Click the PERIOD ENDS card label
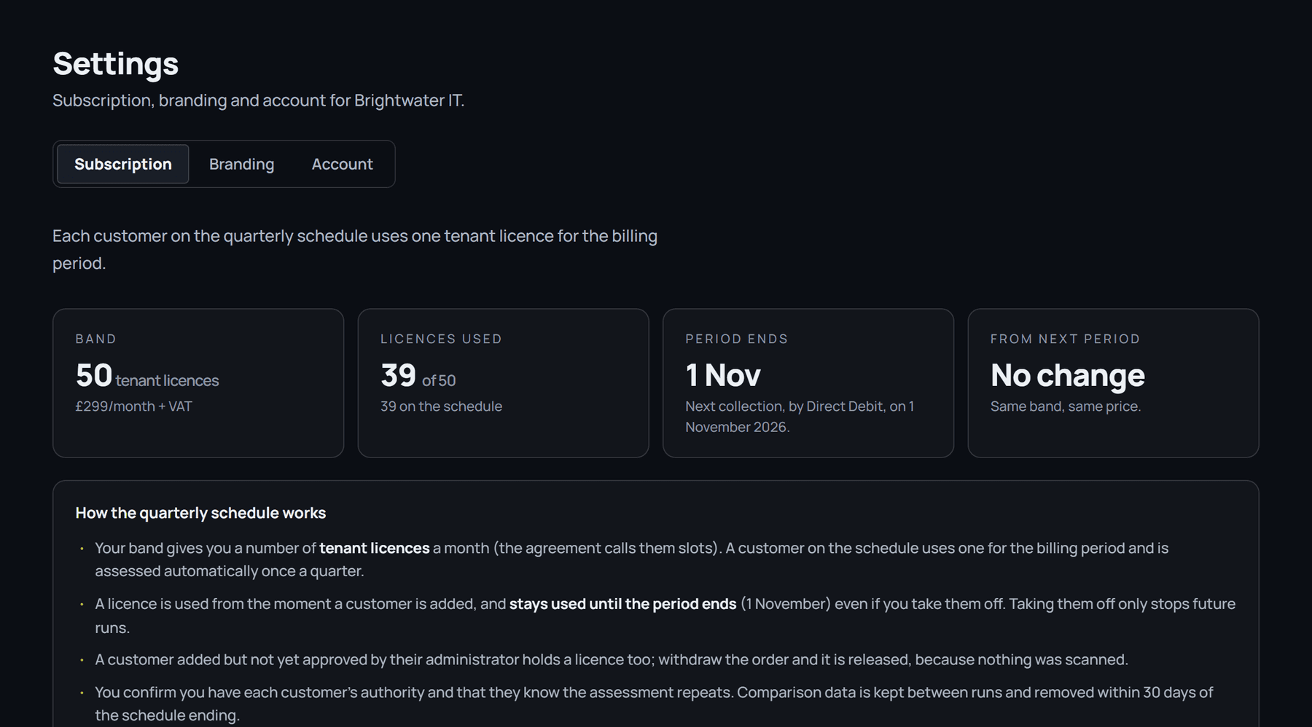 [736, 339]
